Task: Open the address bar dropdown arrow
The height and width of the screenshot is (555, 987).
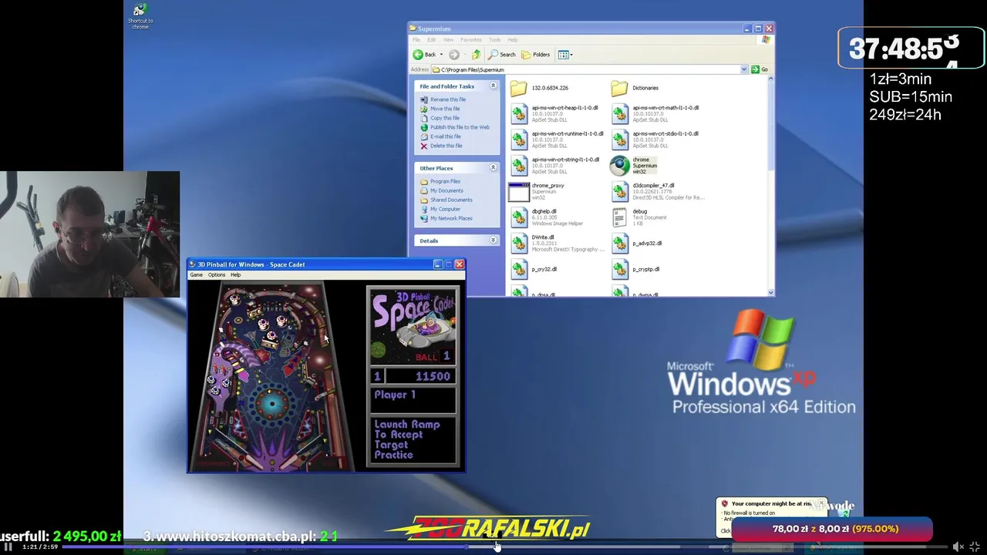Action: click(744, 69)
